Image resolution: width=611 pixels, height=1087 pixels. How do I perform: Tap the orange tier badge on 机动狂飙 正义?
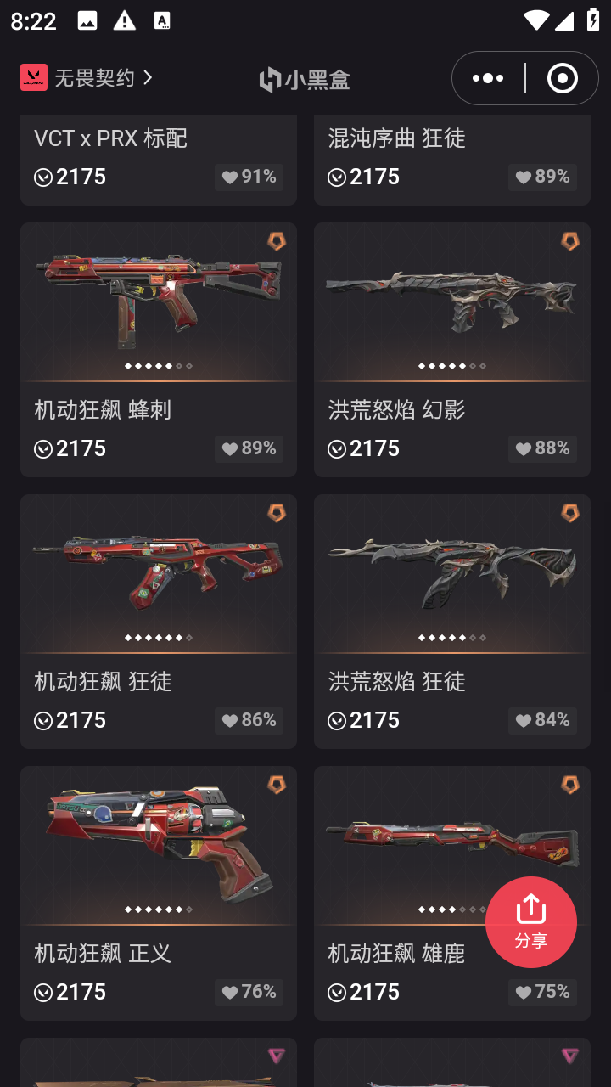[277, 785]
